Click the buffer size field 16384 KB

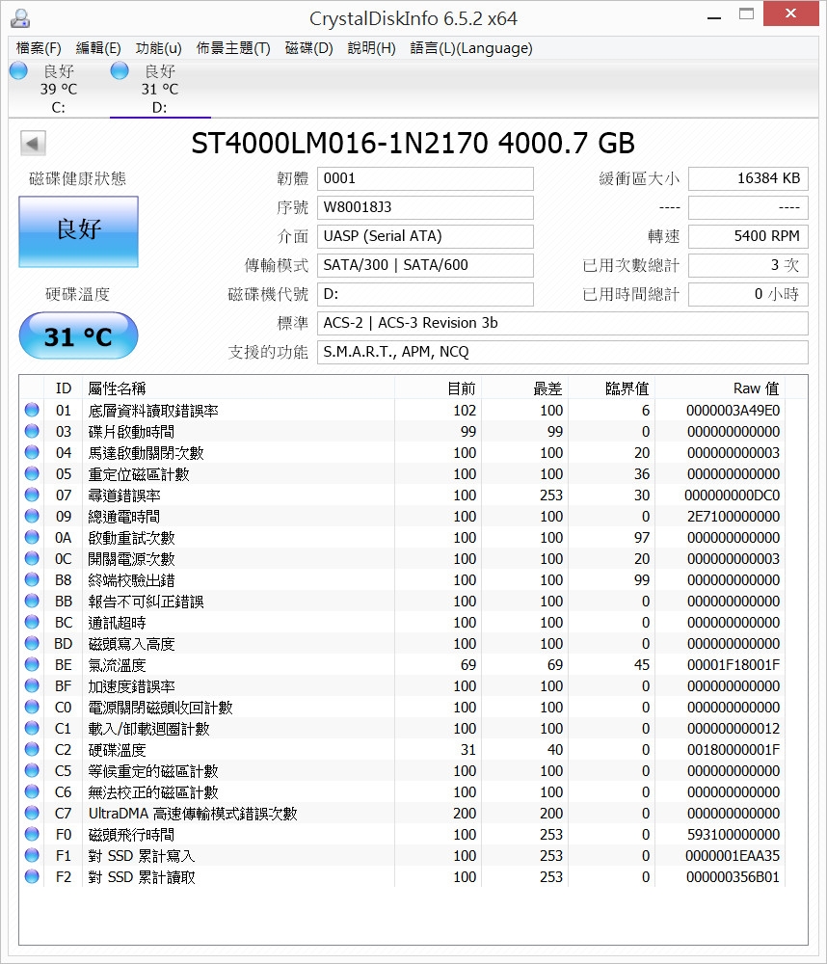748,178
